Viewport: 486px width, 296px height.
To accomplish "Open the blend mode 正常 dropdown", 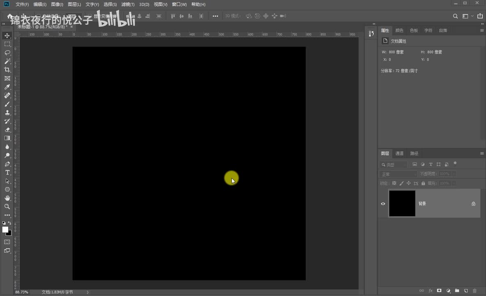I will coord(398,174).
